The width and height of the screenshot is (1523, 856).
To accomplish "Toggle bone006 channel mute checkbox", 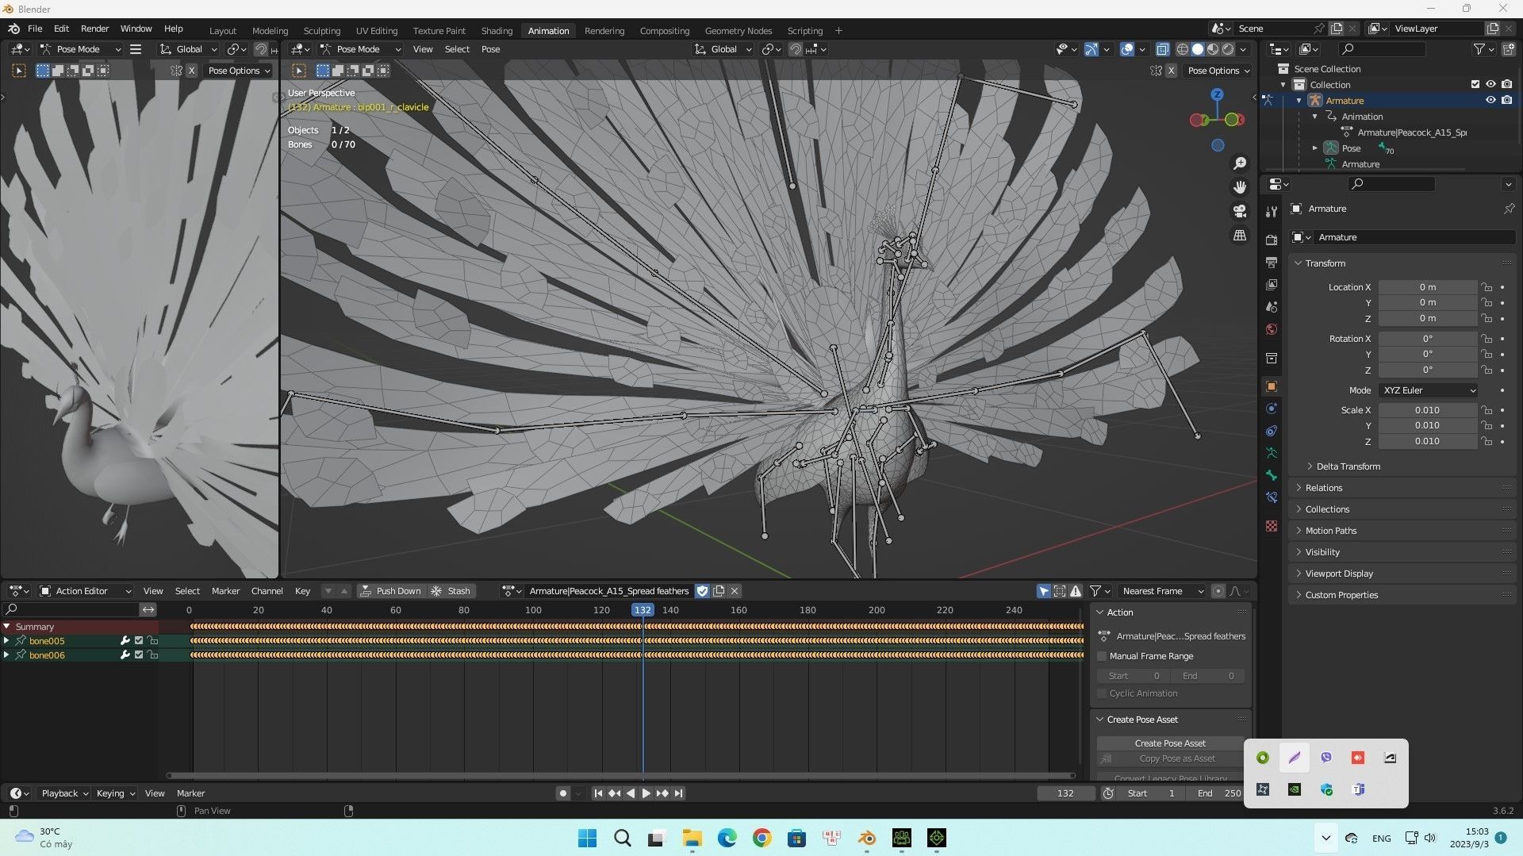I will click(x=139, y=655).
